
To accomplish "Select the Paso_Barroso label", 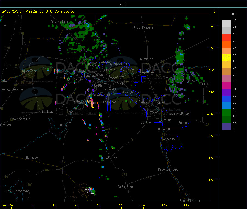I will point(168,169).
